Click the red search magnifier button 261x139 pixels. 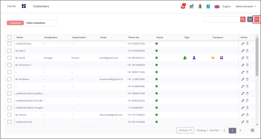click(243, 19)
